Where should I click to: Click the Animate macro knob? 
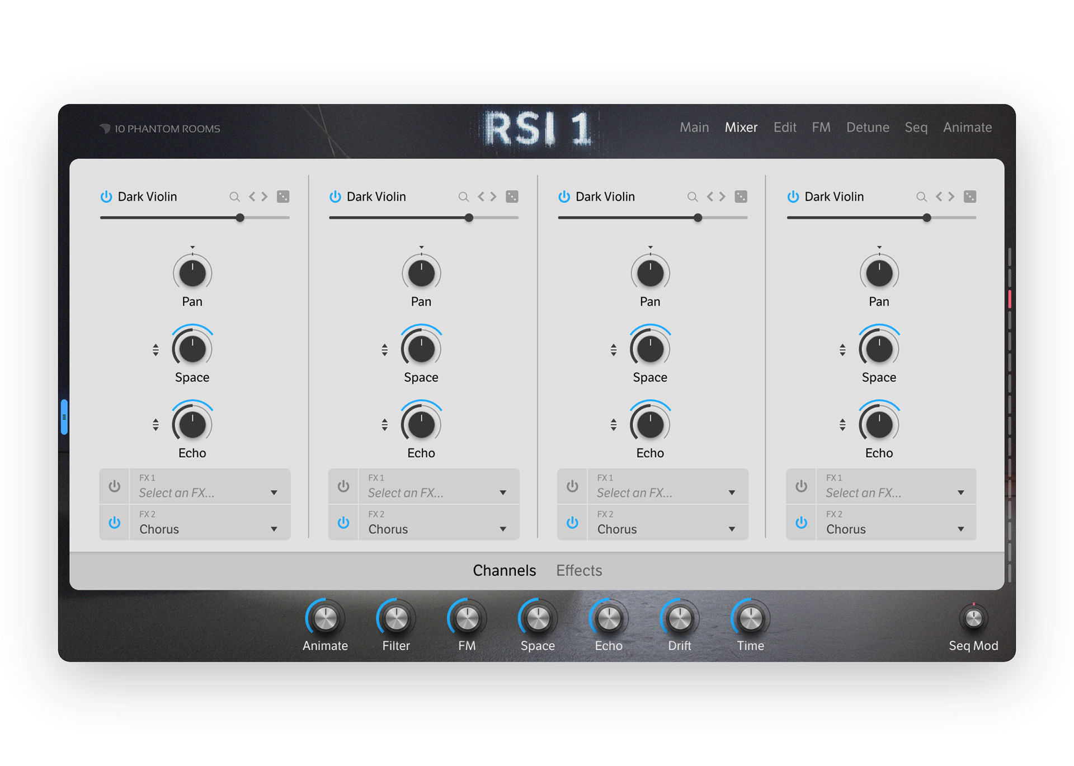325,618
